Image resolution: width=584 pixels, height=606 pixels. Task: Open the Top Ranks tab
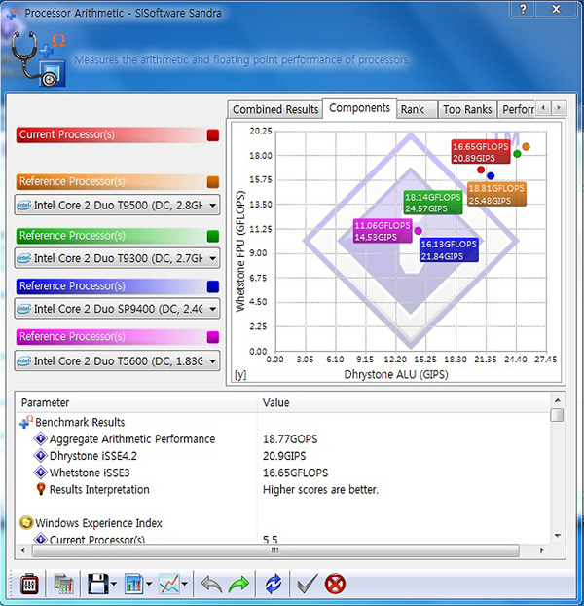pos(467,109)
